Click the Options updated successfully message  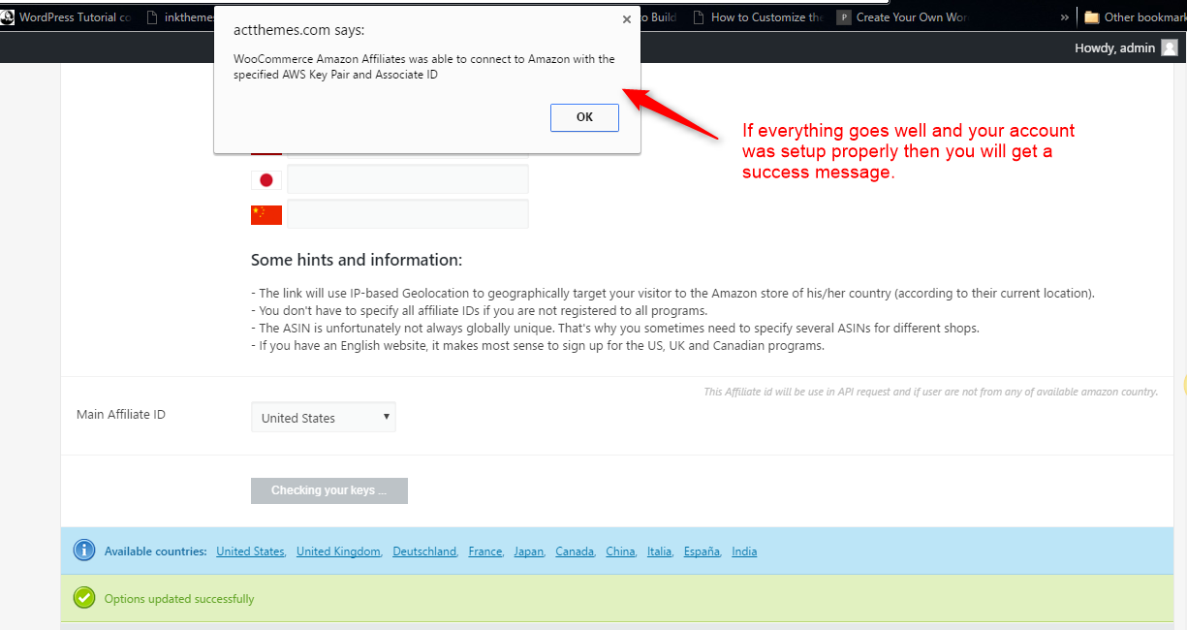(179, 599)
